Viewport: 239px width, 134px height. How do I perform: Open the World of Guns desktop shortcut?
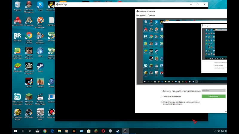point(40,114)
